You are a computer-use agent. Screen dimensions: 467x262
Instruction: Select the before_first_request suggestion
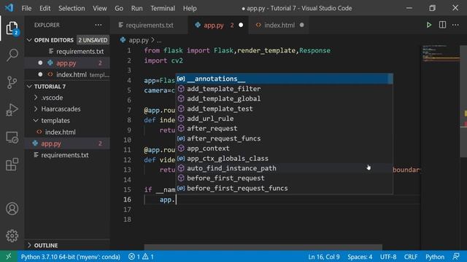point(284,178)
